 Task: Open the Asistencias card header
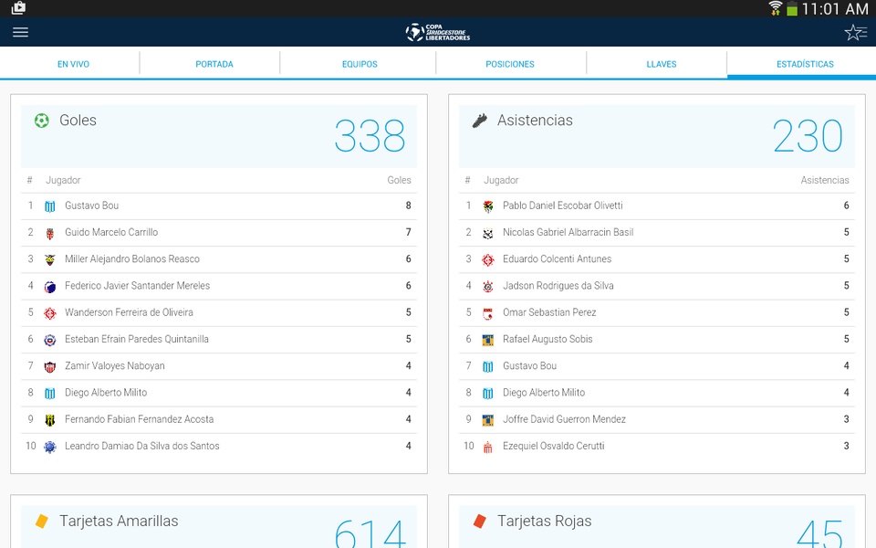click(x=657, y=136)
